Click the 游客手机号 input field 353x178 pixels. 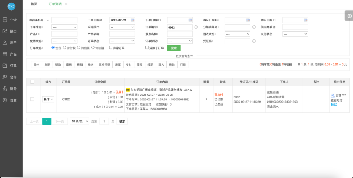(64, 20)
